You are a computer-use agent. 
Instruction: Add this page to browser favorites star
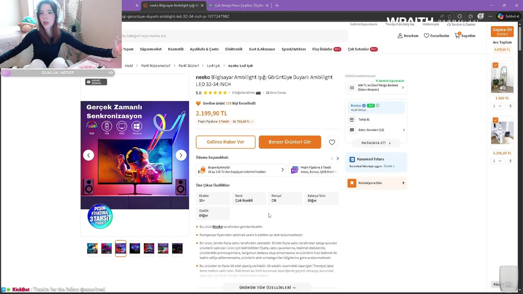tap(449, 16)
